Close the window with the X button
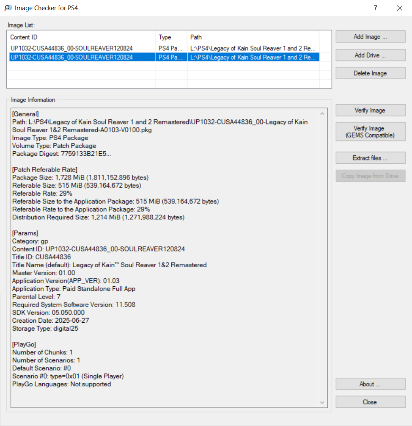This screenshot has width=412, height=426. tap(399, 8)
